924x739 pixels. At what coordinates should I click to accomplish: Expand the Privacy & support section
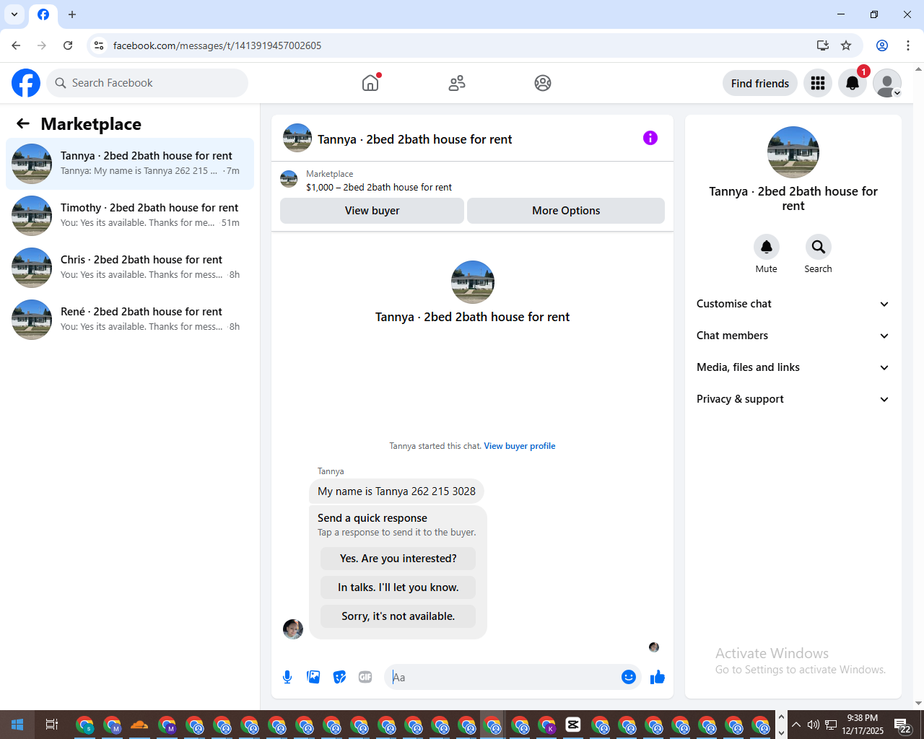793,399
